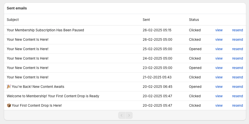Resend the 23-02-2025 New Content email

click(x=237, y=68)
